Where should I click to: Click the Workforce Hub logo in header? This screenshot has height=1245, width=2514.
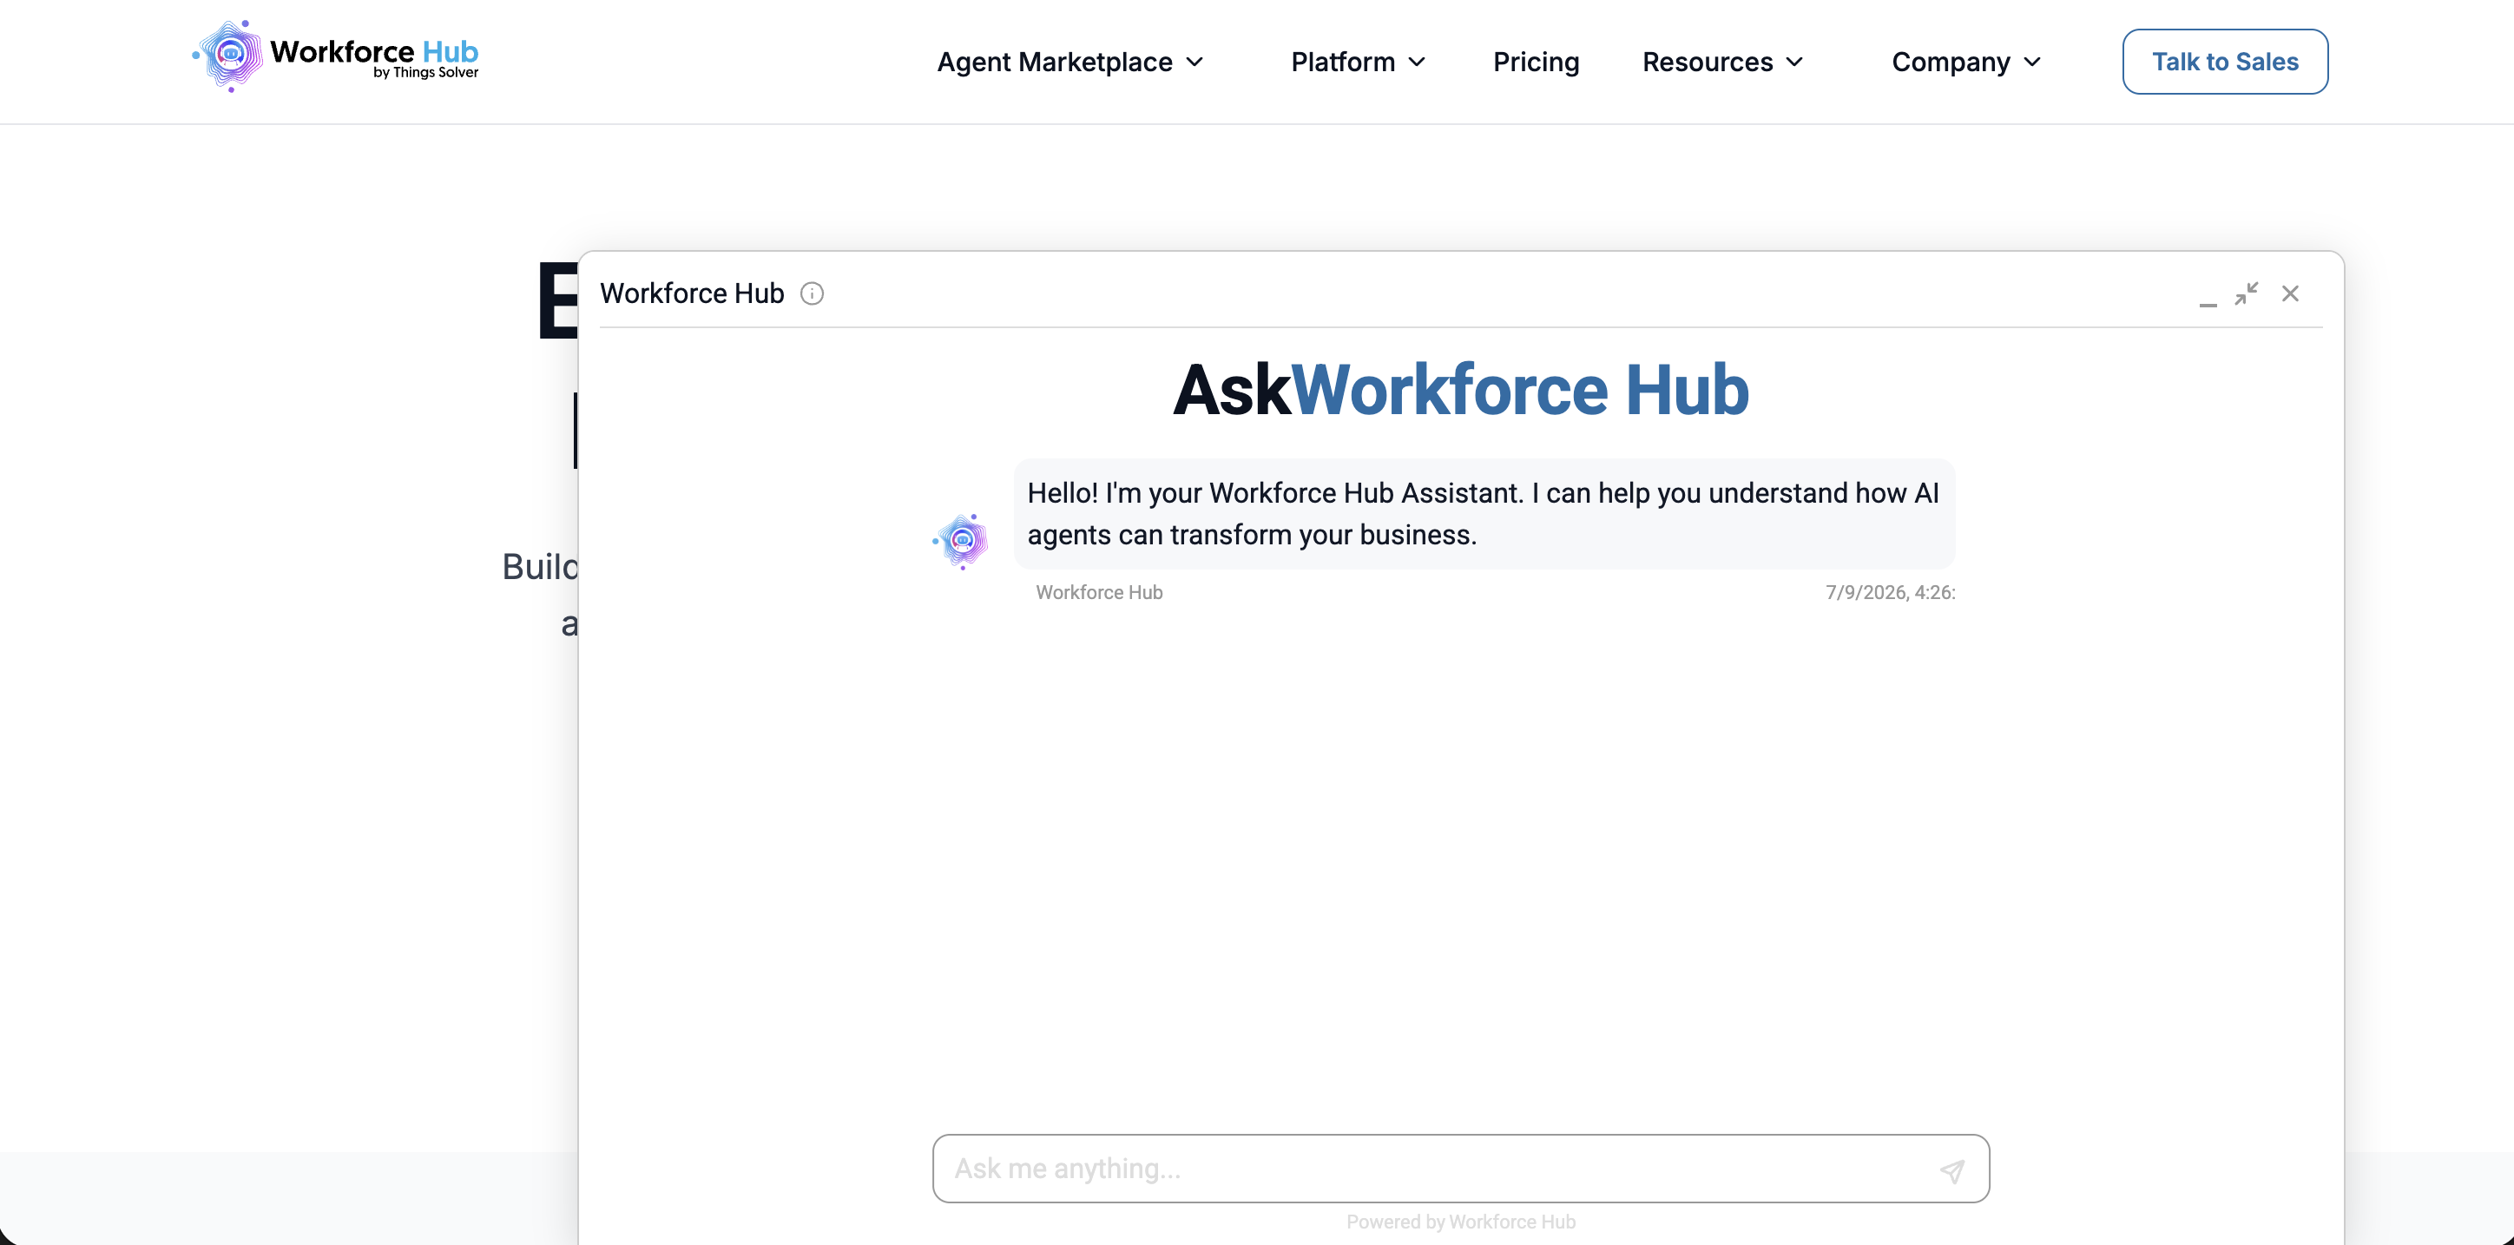coord(336,56)
